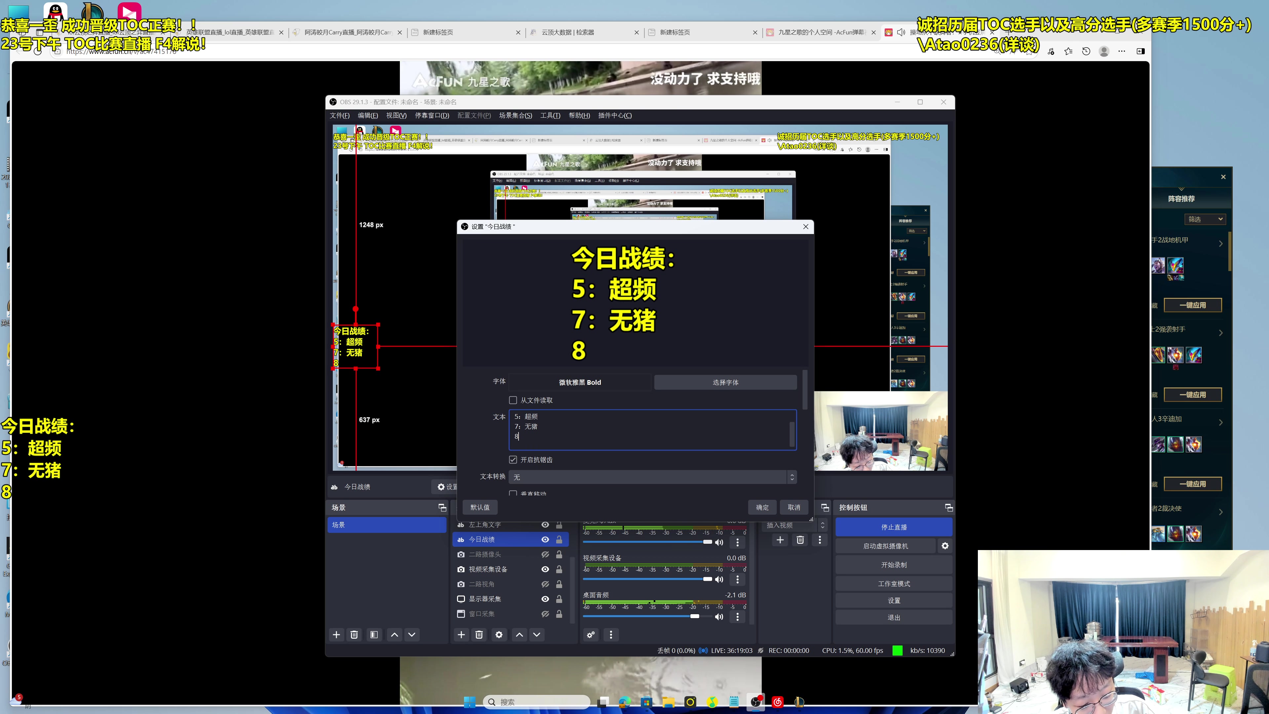Move source down with arrow icon
The image size is (1269, 714).
536,635
